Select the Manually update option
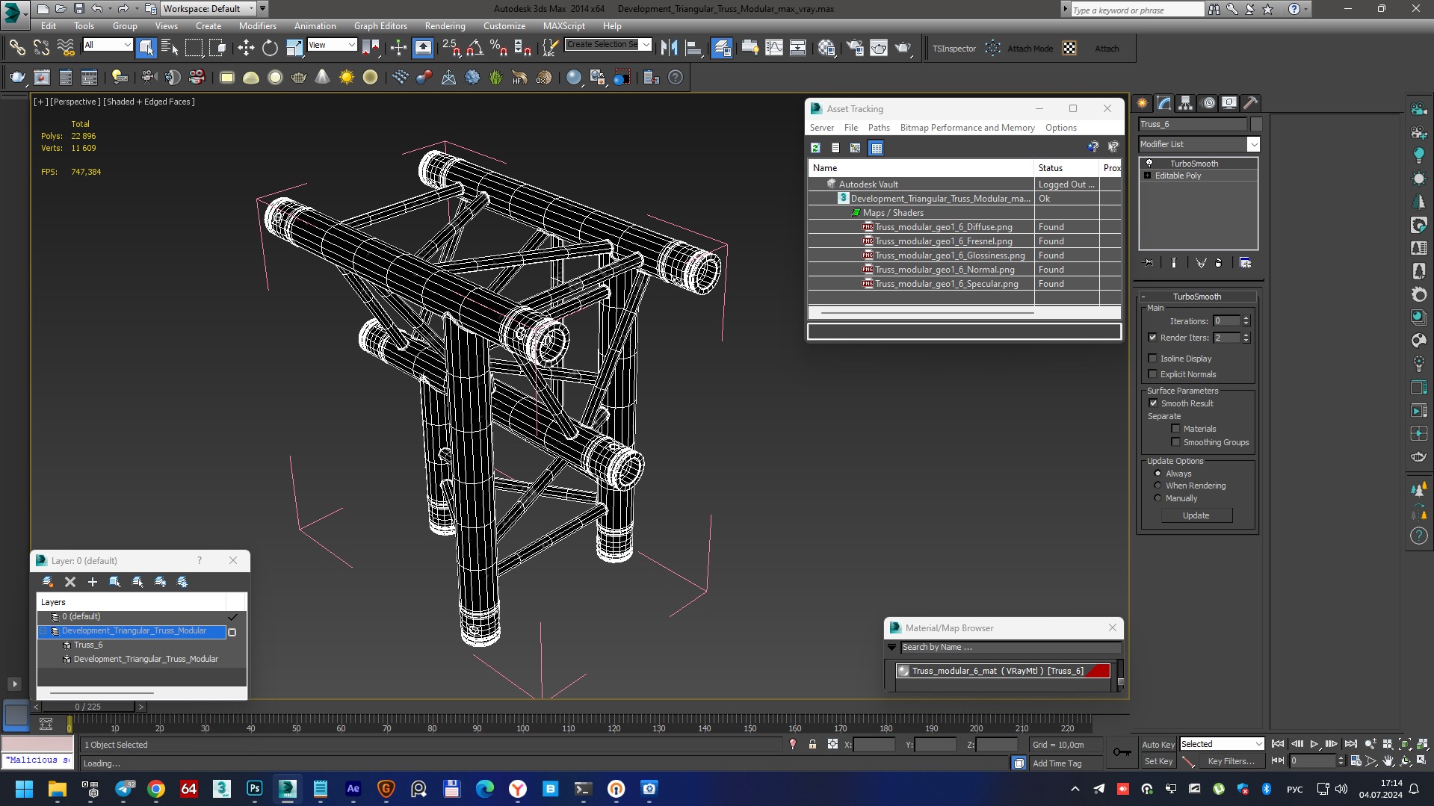1434x806 pixels. point(1158,498)
